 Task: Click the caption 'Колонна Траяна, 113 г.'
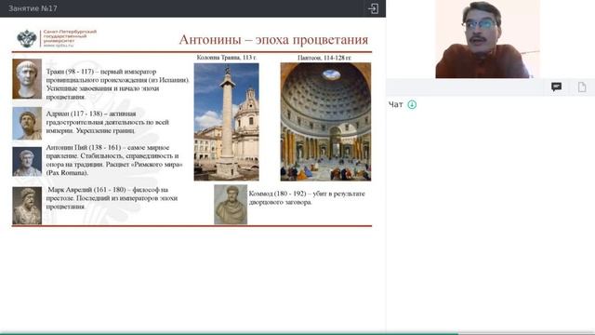pyautogui.click(x=227, y=58)
